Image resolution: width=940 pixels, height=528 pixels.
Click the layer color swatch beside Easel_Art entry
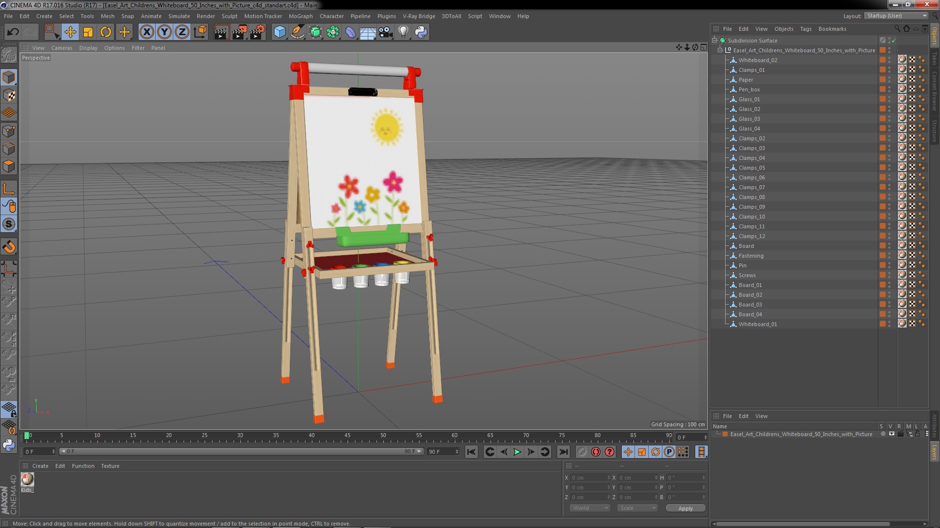725,434
